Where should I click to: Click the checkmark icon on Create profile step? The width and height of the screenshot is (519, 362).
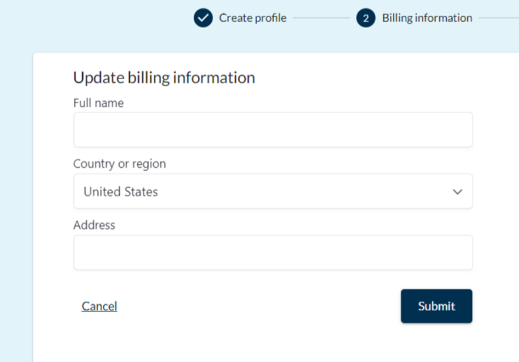coord(203,18)
